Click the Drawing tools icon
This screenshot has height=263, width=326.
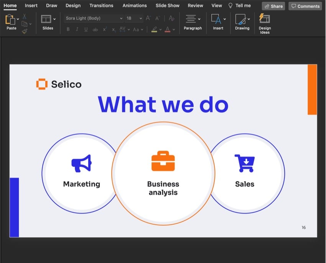240,19
